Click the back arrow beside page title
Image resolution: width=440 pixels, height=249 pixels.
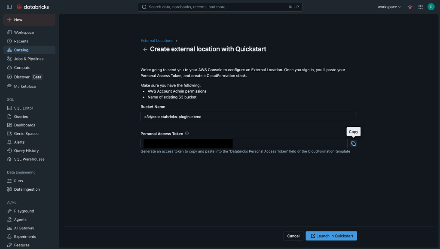coord(145,50)
